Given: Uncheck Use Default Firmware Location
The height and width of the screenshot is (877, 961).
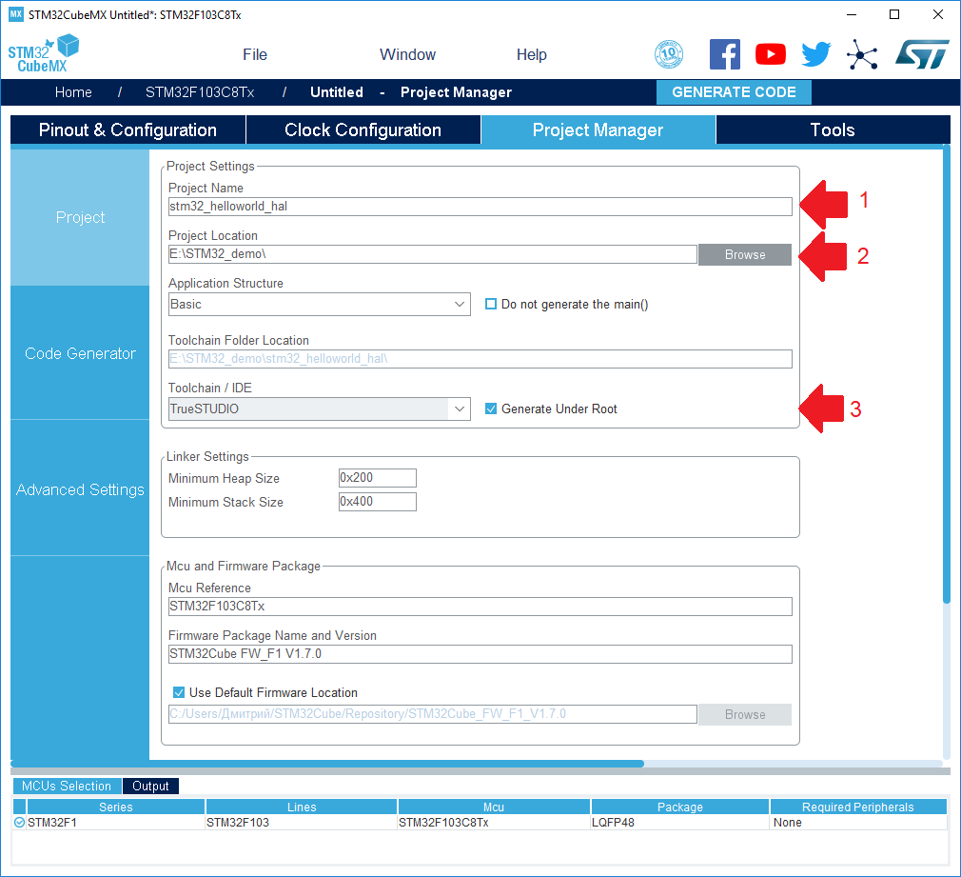Looking at the screenshot, I should 179,692.
